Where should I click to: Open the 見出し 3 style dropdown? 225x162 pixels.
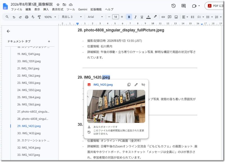[x=71, y=17]
